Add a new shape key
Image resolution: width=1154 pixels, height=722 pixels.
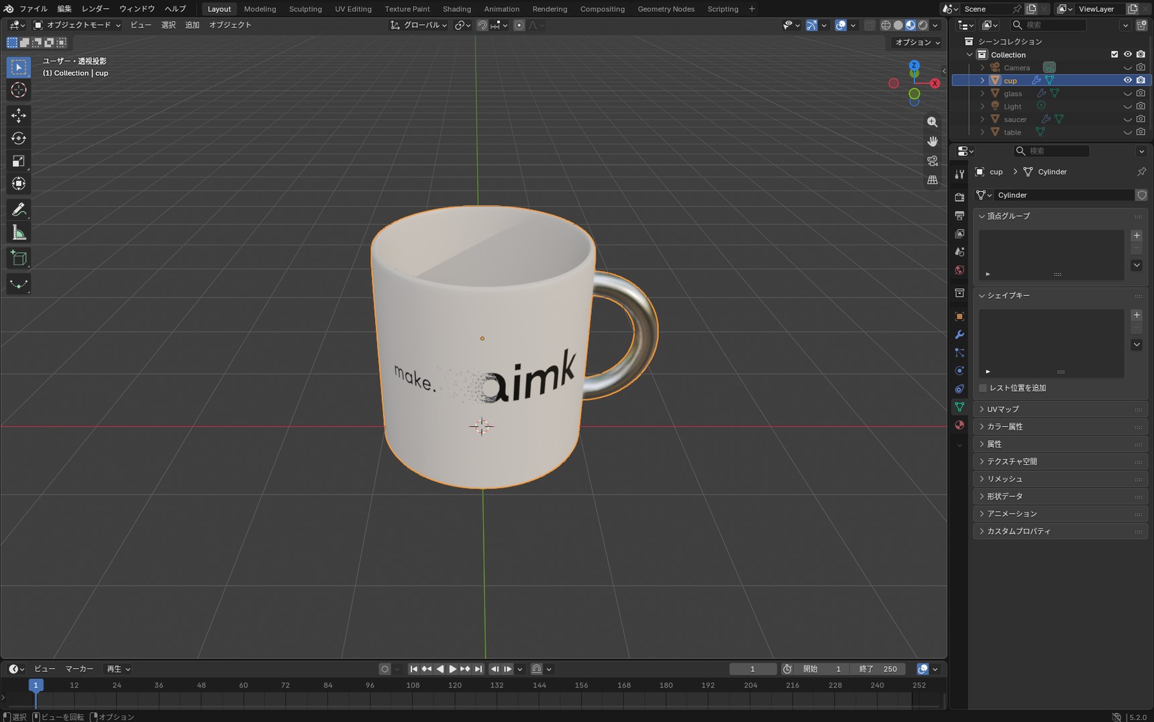coord(1137,315)
